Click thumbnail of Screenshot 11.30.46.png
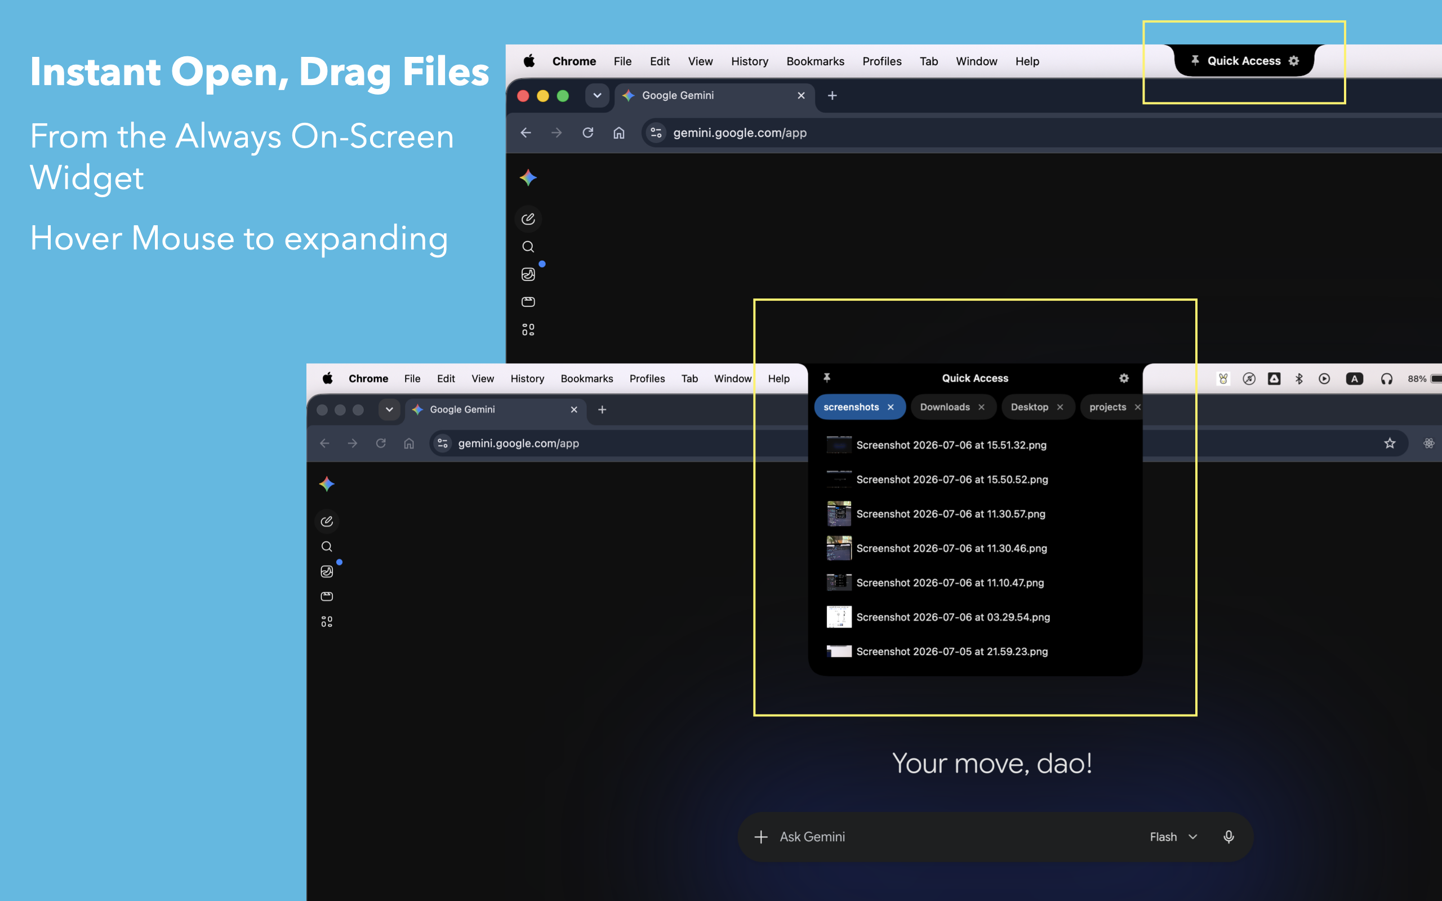Screen dimensions: 1442x901 839,548
